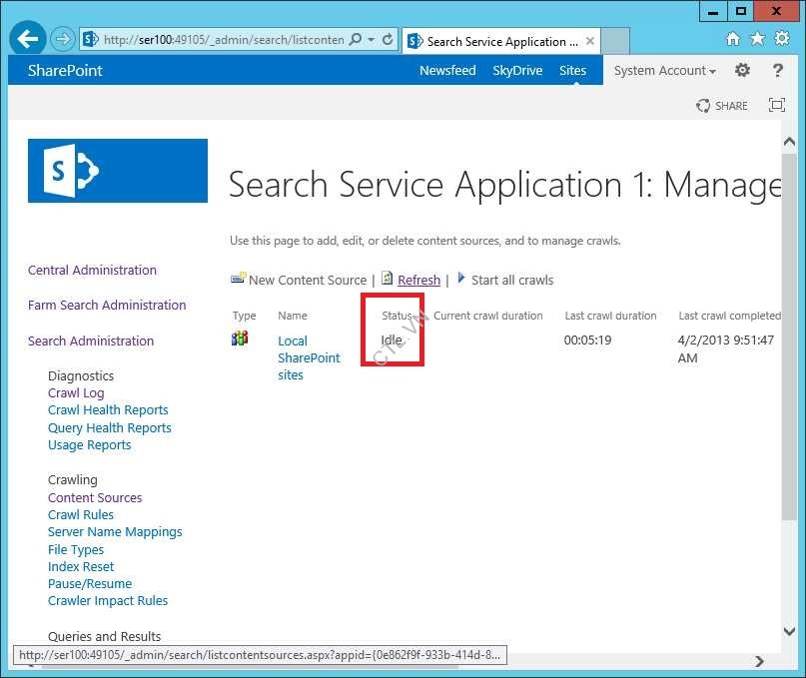Open Crawl Rules link
Screen dimensions: 806x678
(81, 515)
